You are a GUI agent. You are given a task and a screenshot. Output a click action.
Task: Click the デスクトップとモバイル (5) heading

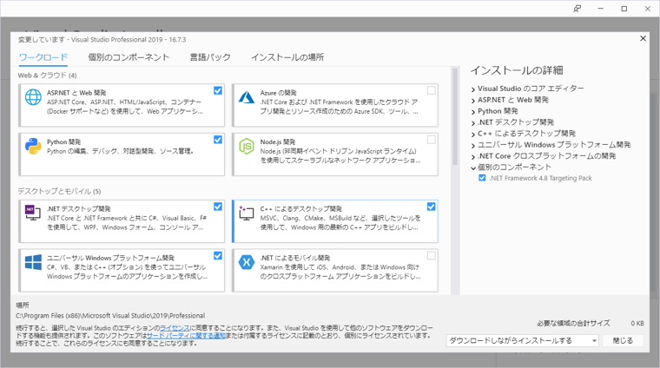tap(59, 191)
